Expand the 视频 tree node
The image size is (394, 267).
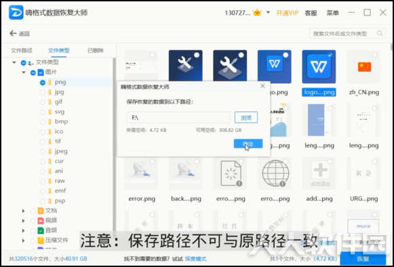tap(23, 220)
